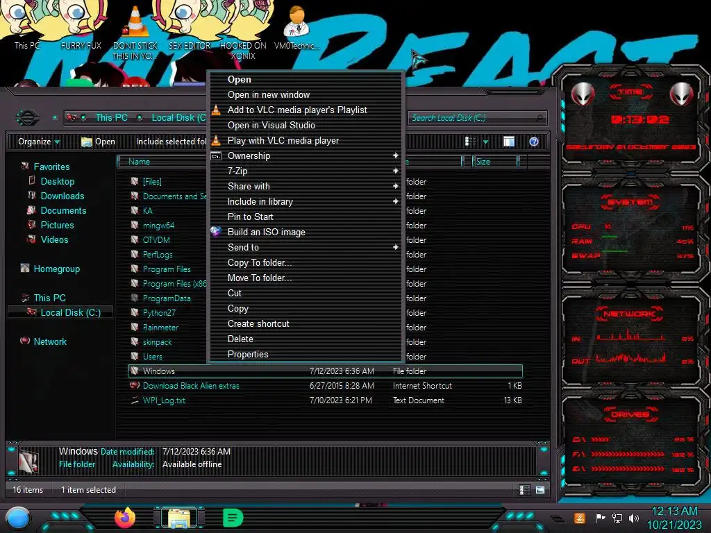Open the VM0Technic desktop icon
The image size is (711, 533).
pyautogui.click(x=296, y=26)
